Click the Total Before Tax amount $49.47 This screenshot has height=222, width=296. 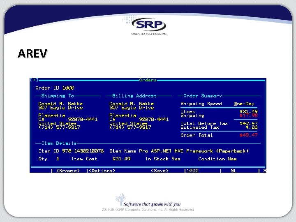pyautogui.click(x=249, y=123)
